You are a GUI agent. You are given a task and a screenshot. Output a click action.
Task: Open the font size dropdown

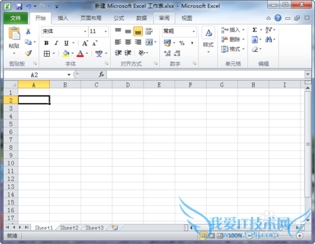pyautogui.click(x=106, y=31)
